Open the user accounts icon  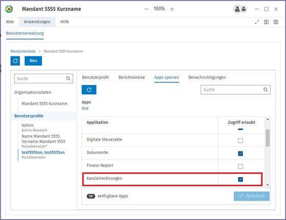click(240, 9)
